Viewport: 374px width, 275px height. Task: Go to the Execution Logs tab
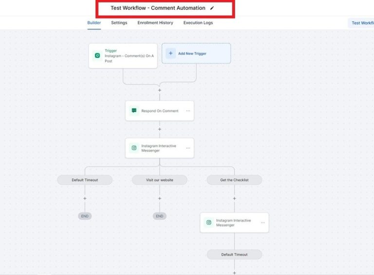pos(198,23)
